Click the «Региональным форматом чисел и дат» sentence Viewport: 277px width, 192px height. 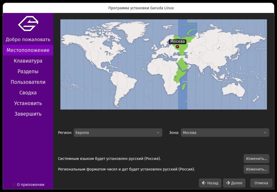pos(126,169)
